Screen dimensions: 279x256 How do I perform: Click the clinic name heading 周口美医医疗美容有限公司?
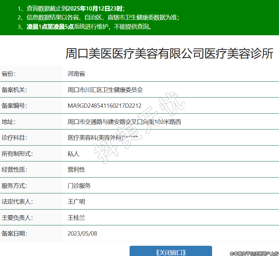coord(169,54)
